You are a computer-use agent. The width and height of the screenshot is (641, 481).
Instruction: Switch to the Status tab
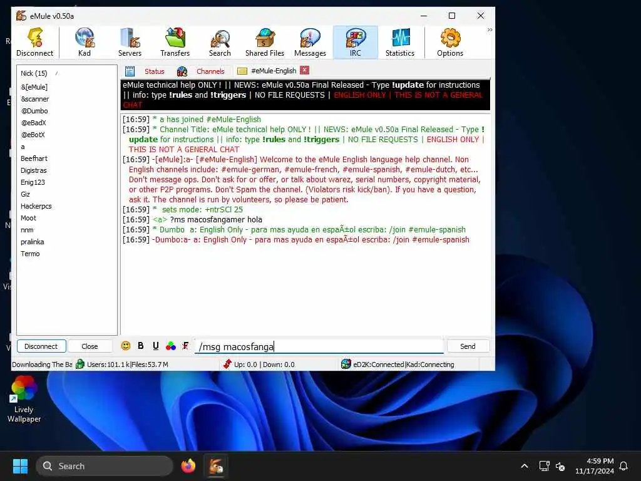click(x=145, y=71)
